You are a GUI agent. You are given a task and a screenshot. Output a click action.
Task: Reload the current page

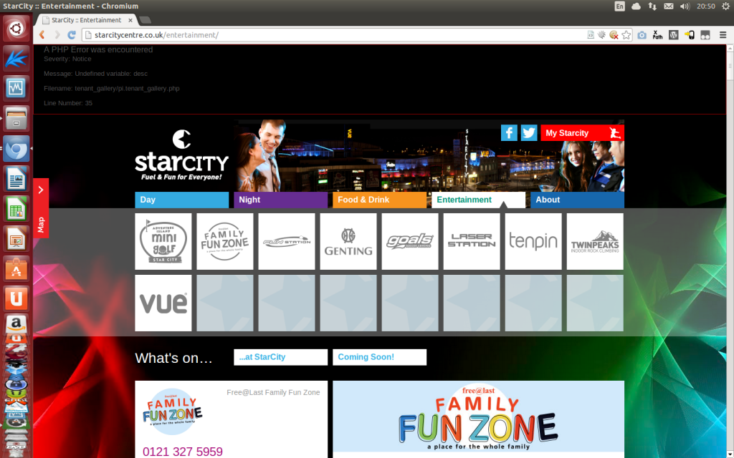(x=72, y=35)
